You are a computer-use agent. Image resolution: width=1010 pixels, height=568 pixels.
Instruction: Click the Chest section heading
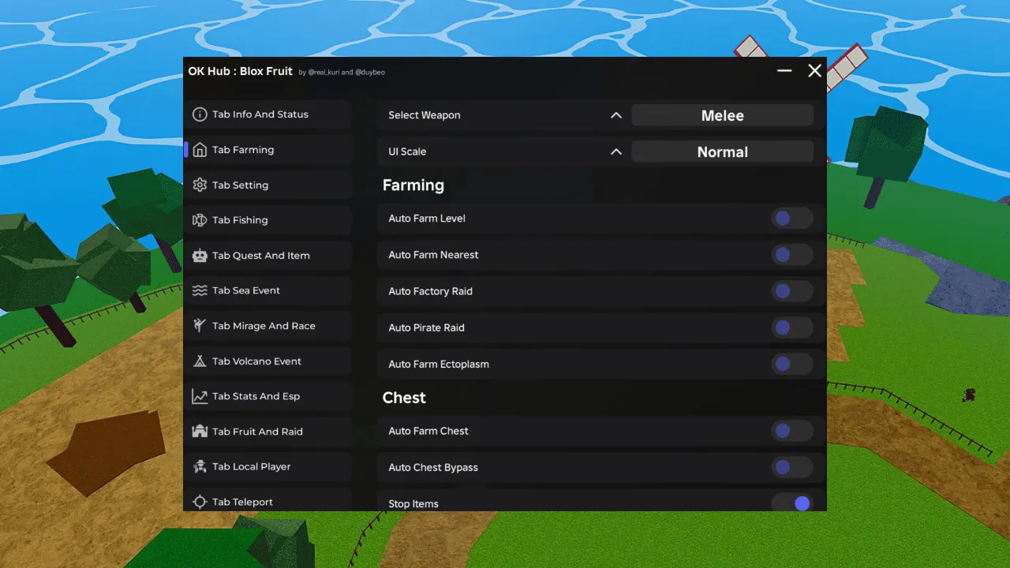[404, 398]
